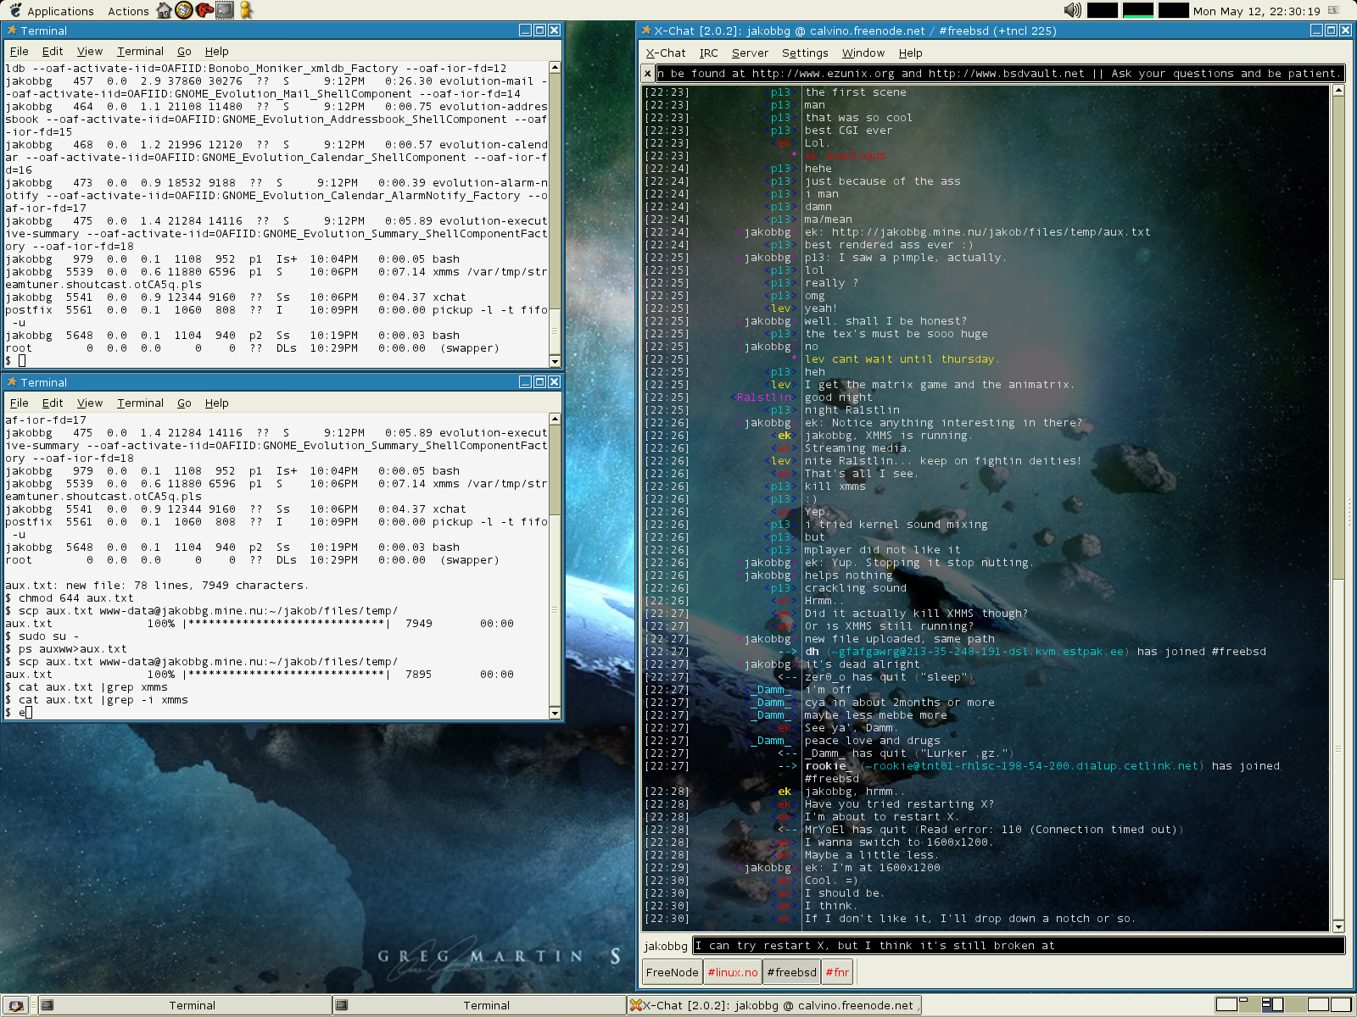Click the jakobbg nick button beside input
This screenshot has height=1017, width=1357.
[x=666, y=946]
